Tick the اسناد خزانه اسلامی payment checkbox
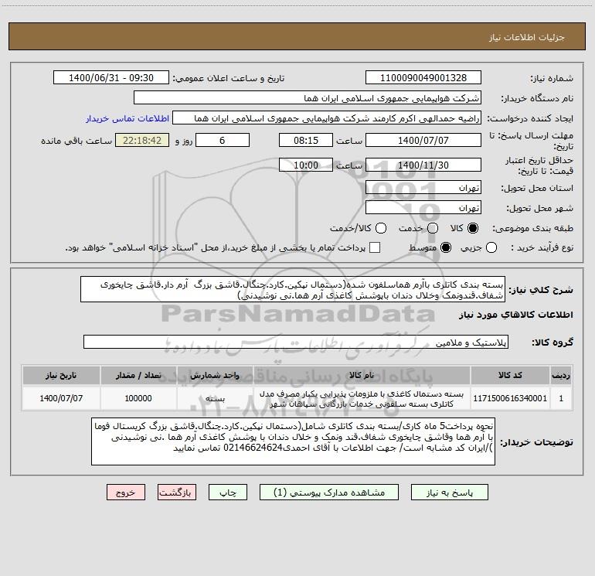 375,247
